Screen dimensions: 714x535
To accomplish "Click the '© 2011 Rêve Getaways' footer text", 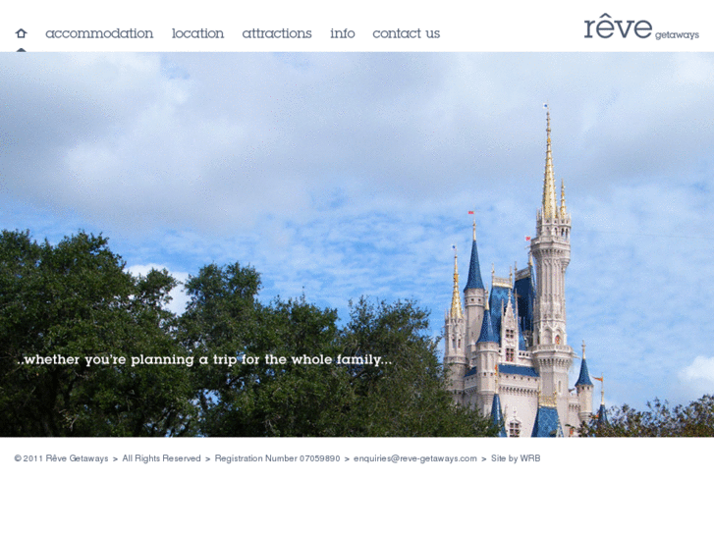I will coord(61,458).
